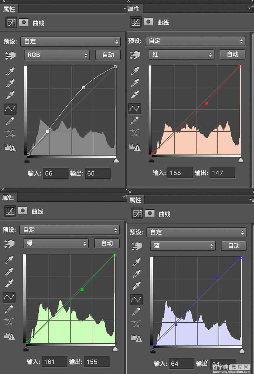254x374 pixels.
Task: Switch to pencil draw mode in the 蓝 panel
Action: click(x=136, y=311)
